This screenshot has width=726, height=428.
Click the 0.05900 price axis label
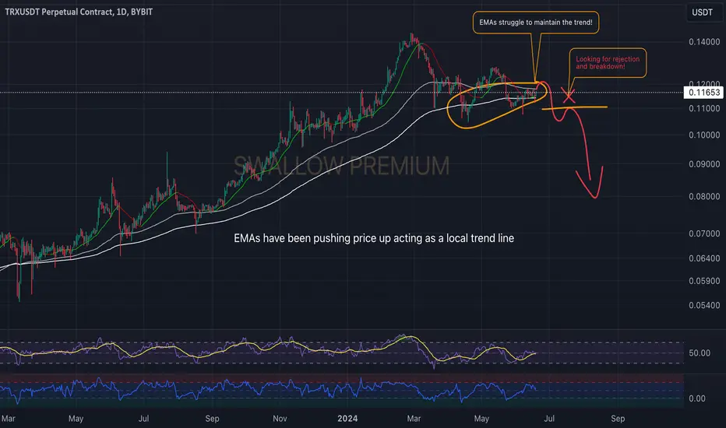(704, 281)
